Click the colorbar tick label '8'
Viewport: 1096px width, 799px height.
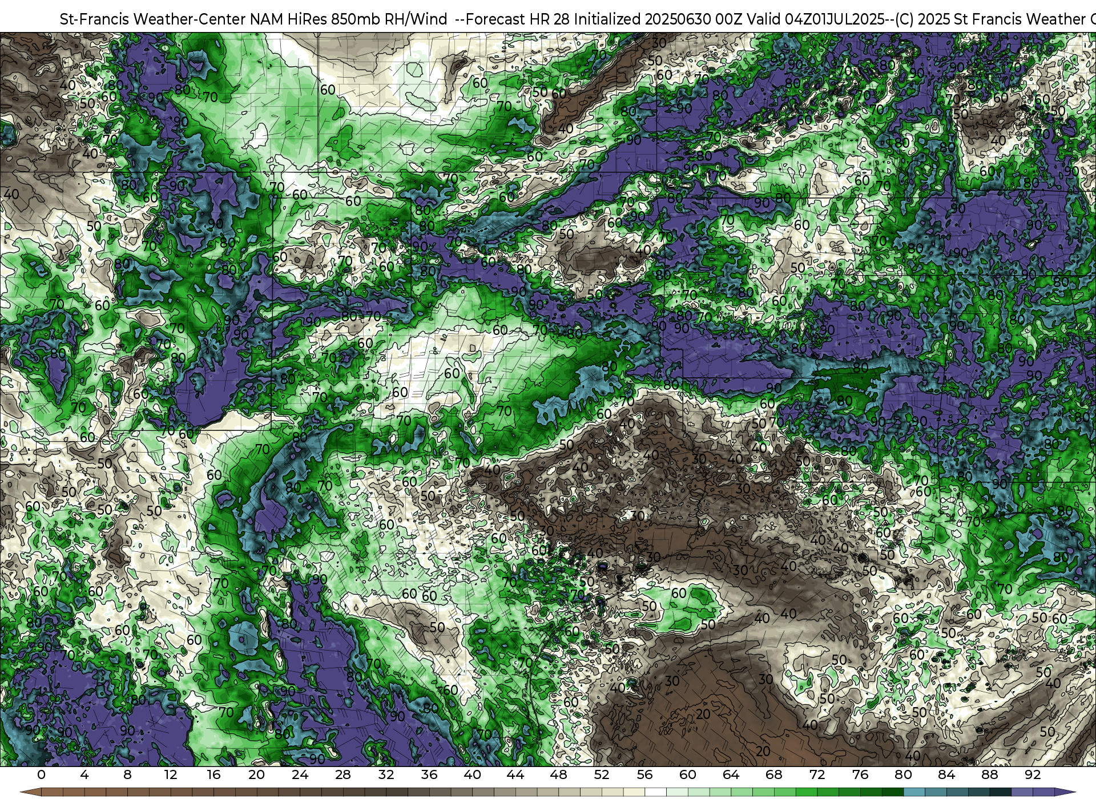[127, 775]
